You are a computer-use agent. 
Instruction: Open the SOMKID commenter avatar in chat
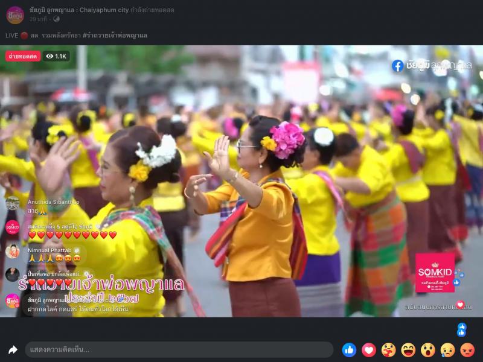click(13, 227)
